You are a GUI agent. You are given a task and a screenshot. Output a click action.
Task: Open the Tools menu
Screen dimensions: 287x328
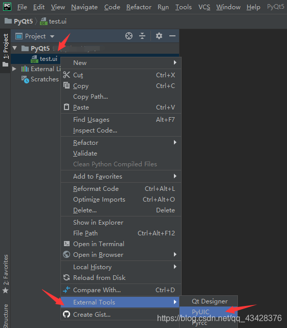184,7
